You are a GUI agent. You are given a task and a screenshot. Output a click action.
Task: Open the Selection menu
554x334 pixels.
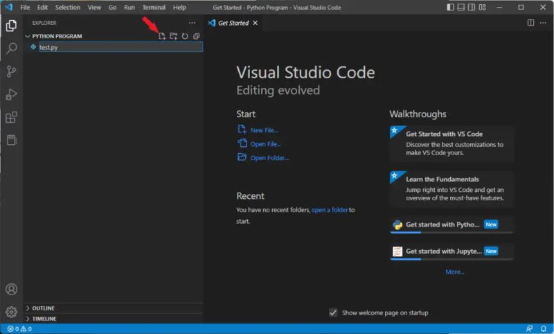pos(67,8)
